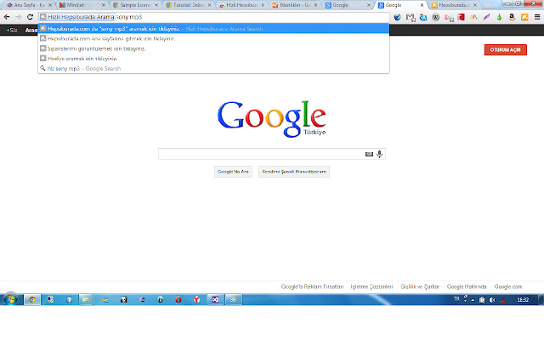
Task: Open the Windows Start orb
Action: pos(11,299)
